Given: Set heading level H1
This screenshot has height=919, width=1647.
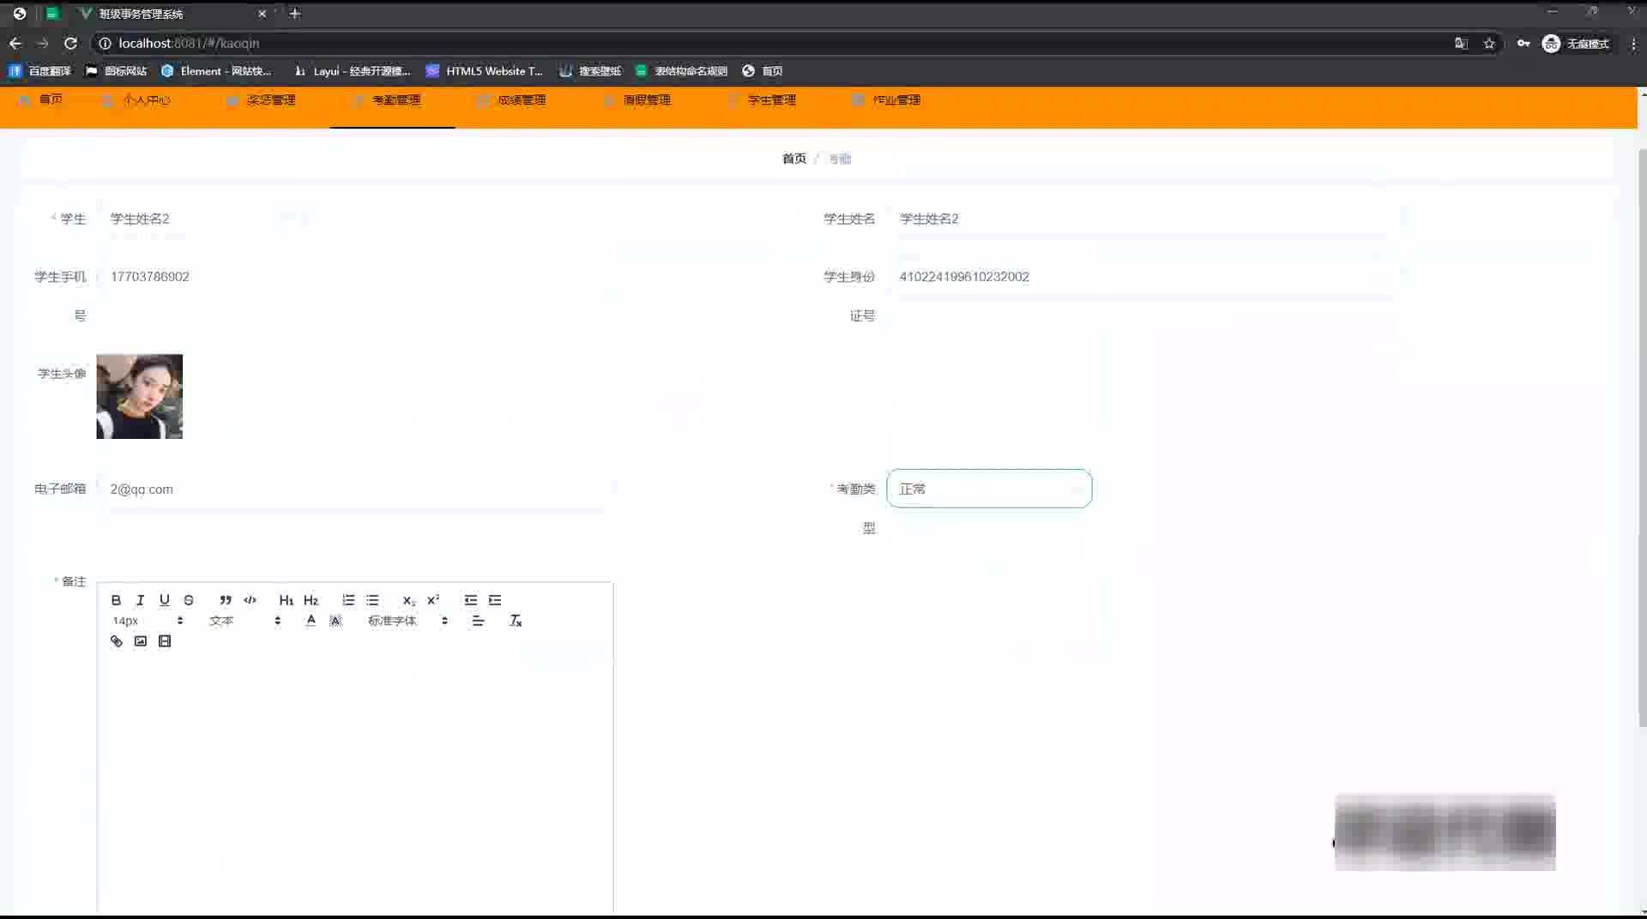Looking at the screenshot, I should [x=287, y=600].
